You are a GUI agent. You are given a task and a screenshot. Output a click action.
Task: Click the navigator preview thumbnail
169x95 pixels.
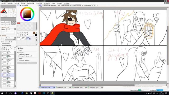point(8,13)
